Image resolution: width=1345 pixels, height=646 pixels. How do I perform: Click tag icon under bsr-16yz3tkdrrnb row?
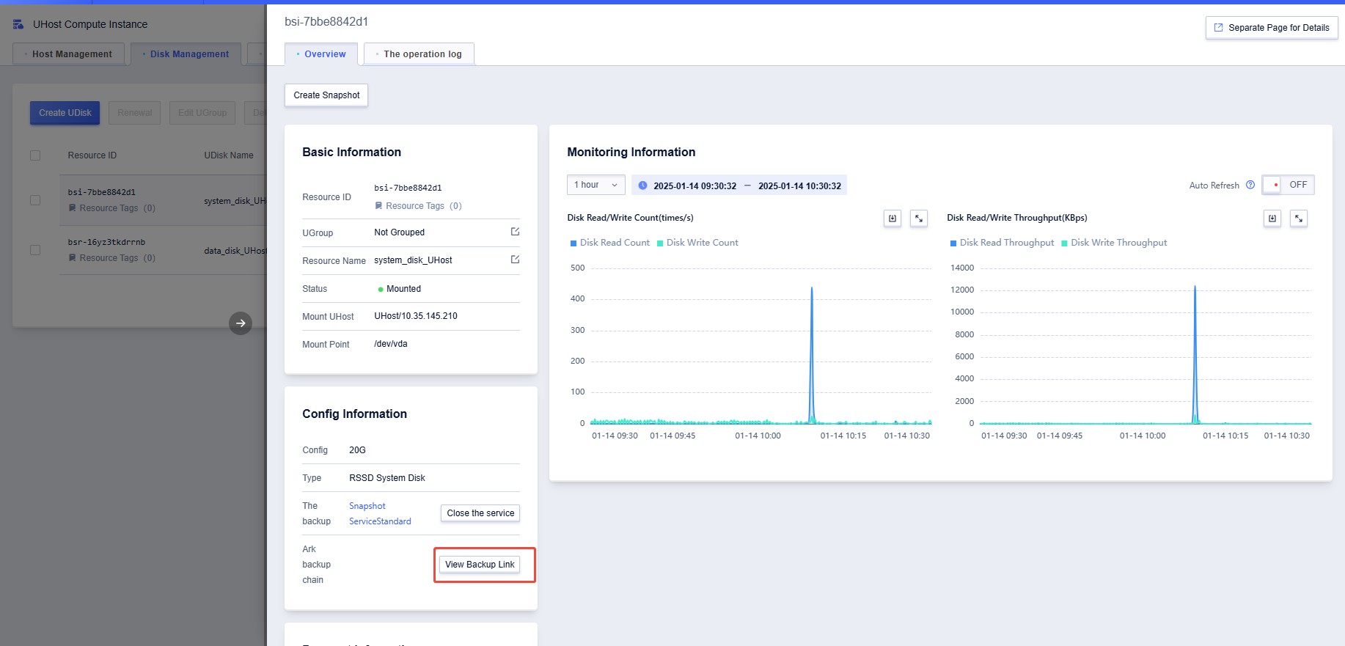pos(72,258)
